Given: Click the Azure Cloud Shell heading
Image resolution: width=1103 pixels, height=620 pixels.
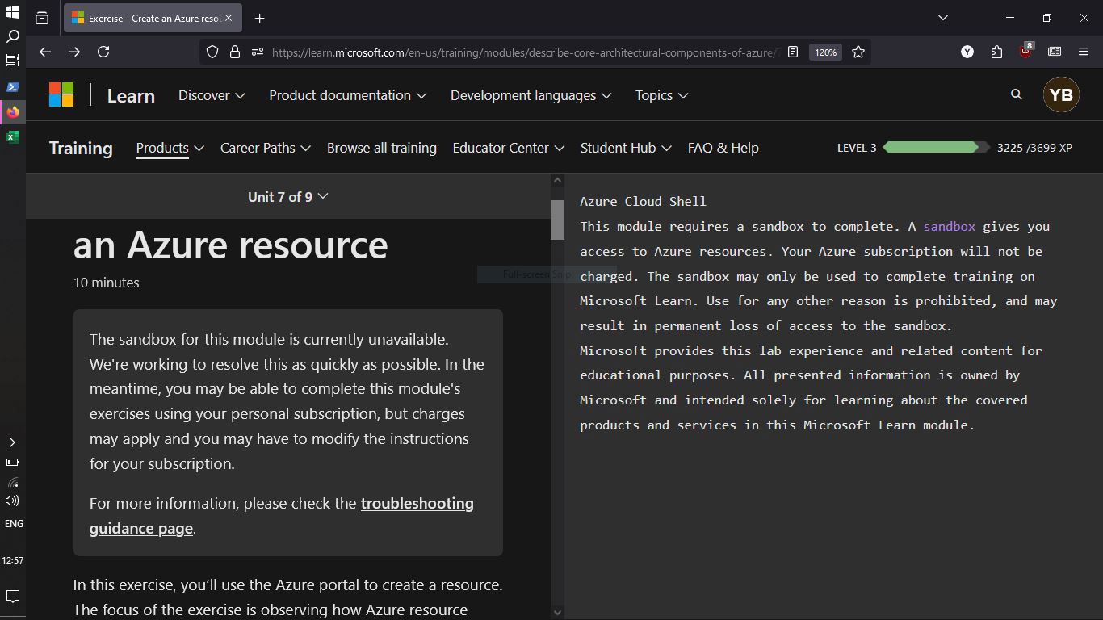Looking at the screenshot, I should [x=643, y=202].
